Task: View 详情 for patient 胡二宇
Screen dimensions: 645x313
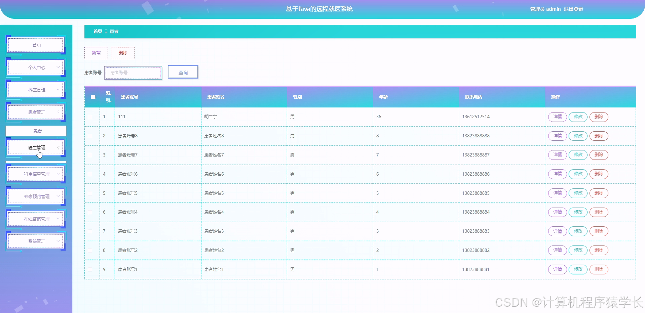Action: (x=558, y=117)
